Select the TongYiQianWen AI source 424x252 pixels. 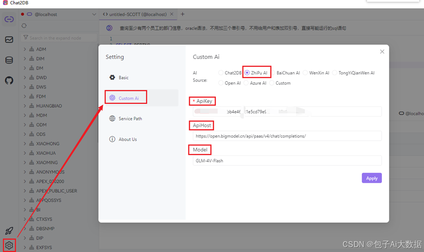[335, 73]
